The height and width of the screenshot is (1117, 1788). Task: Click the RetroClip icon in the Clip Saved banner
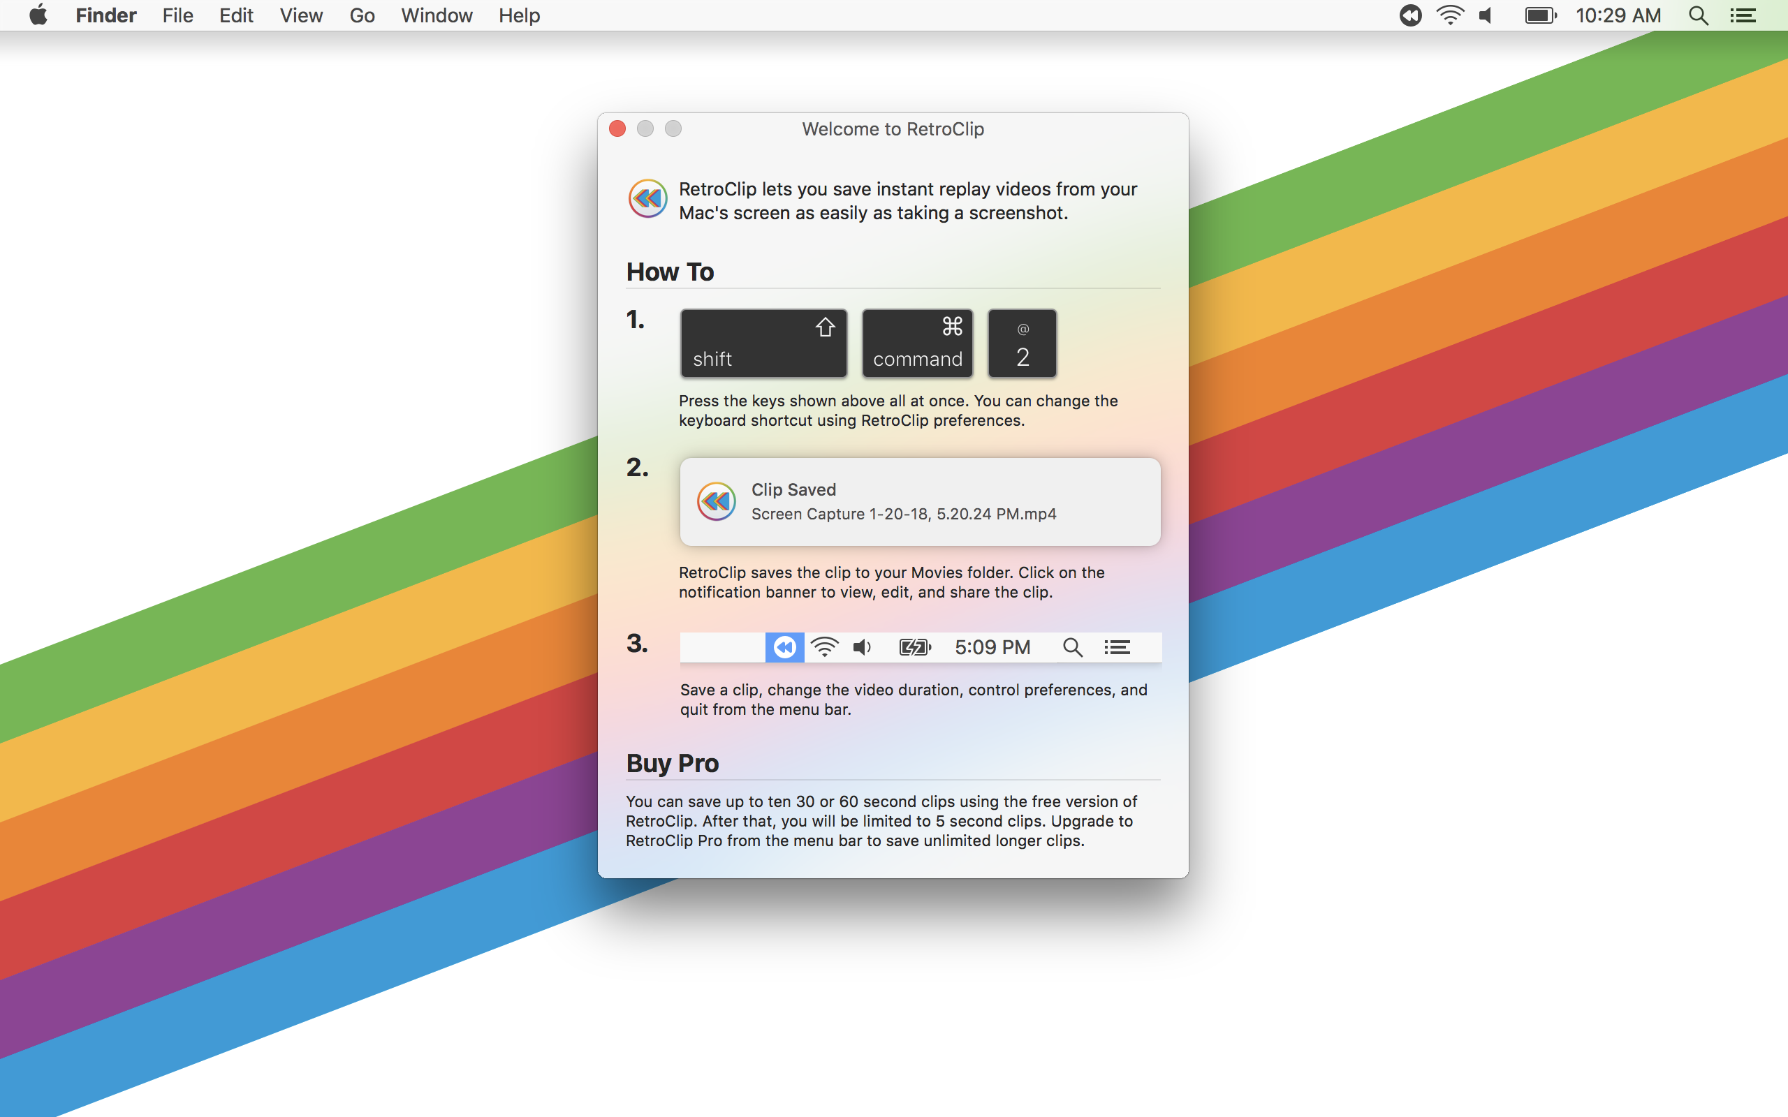tap(716, 502)
